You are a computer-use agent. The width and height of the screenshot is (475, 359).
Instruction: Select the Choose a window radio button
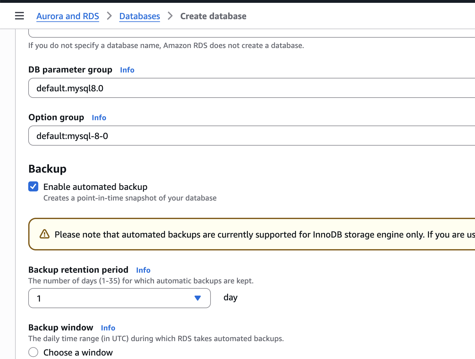(x=33, y=352)
